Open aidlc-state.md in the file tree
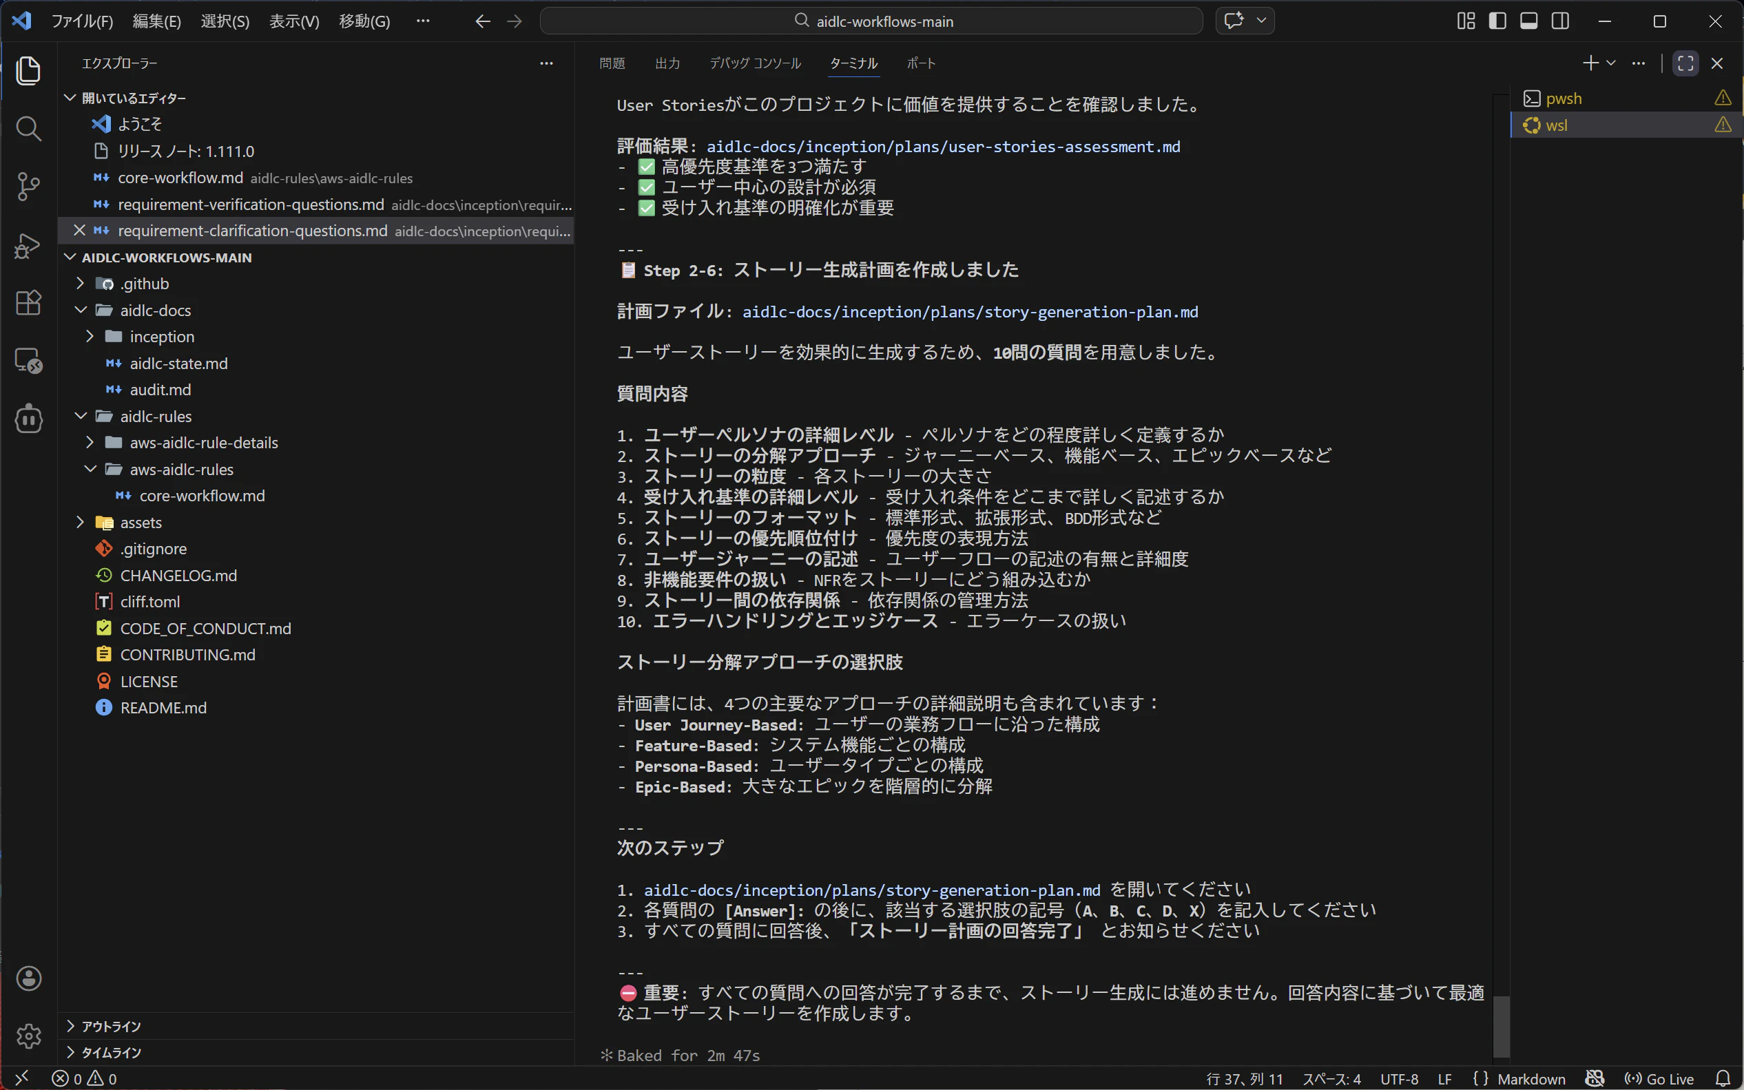The height and width of the screenshot is (1090, 1744). click(x=178, y=364)
